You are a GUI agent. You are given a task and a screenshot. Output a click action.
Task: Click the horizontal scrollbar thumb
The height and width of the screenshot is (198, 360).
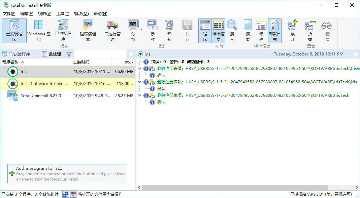click(235, 188)
